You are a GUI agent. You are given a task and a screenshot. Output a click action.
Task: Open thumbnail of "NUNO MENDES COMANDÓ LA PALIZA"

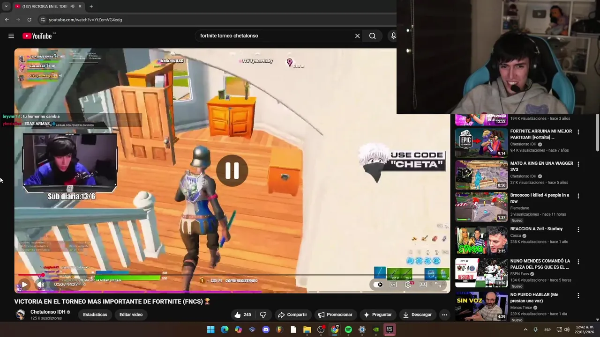pos(481,272)
